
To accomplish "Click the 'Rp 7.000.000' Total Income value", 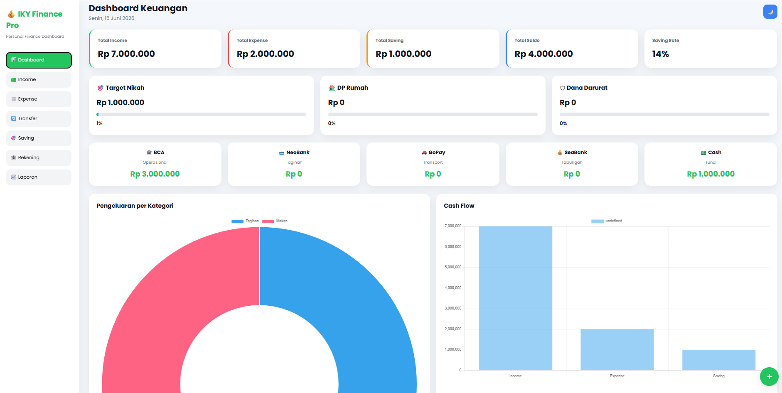I will [x=126, y=54].
